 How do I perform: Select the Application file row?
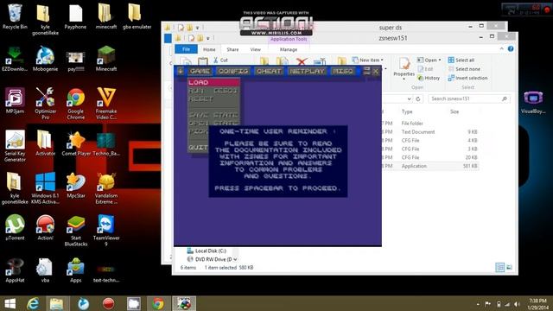430,166
